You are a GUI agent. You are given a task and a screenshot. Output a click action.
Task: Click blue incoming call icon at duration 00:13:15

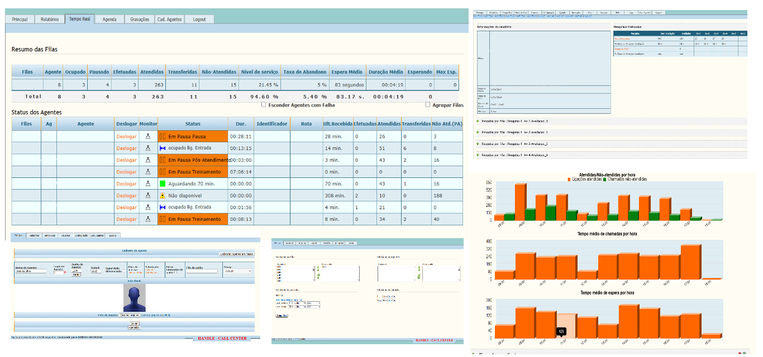coord(163,148)
